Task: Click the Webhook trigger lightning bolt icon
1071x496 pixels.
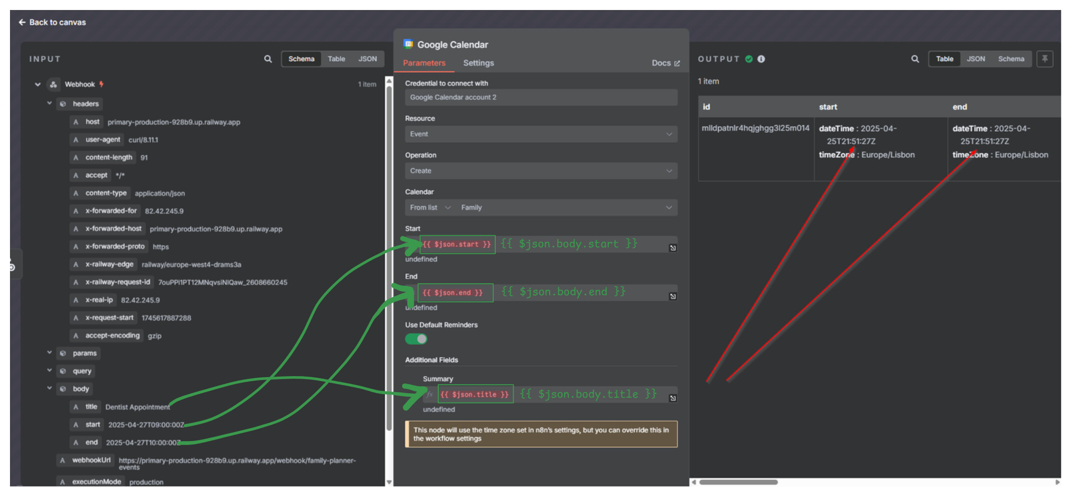Action: tap(101, 84)
